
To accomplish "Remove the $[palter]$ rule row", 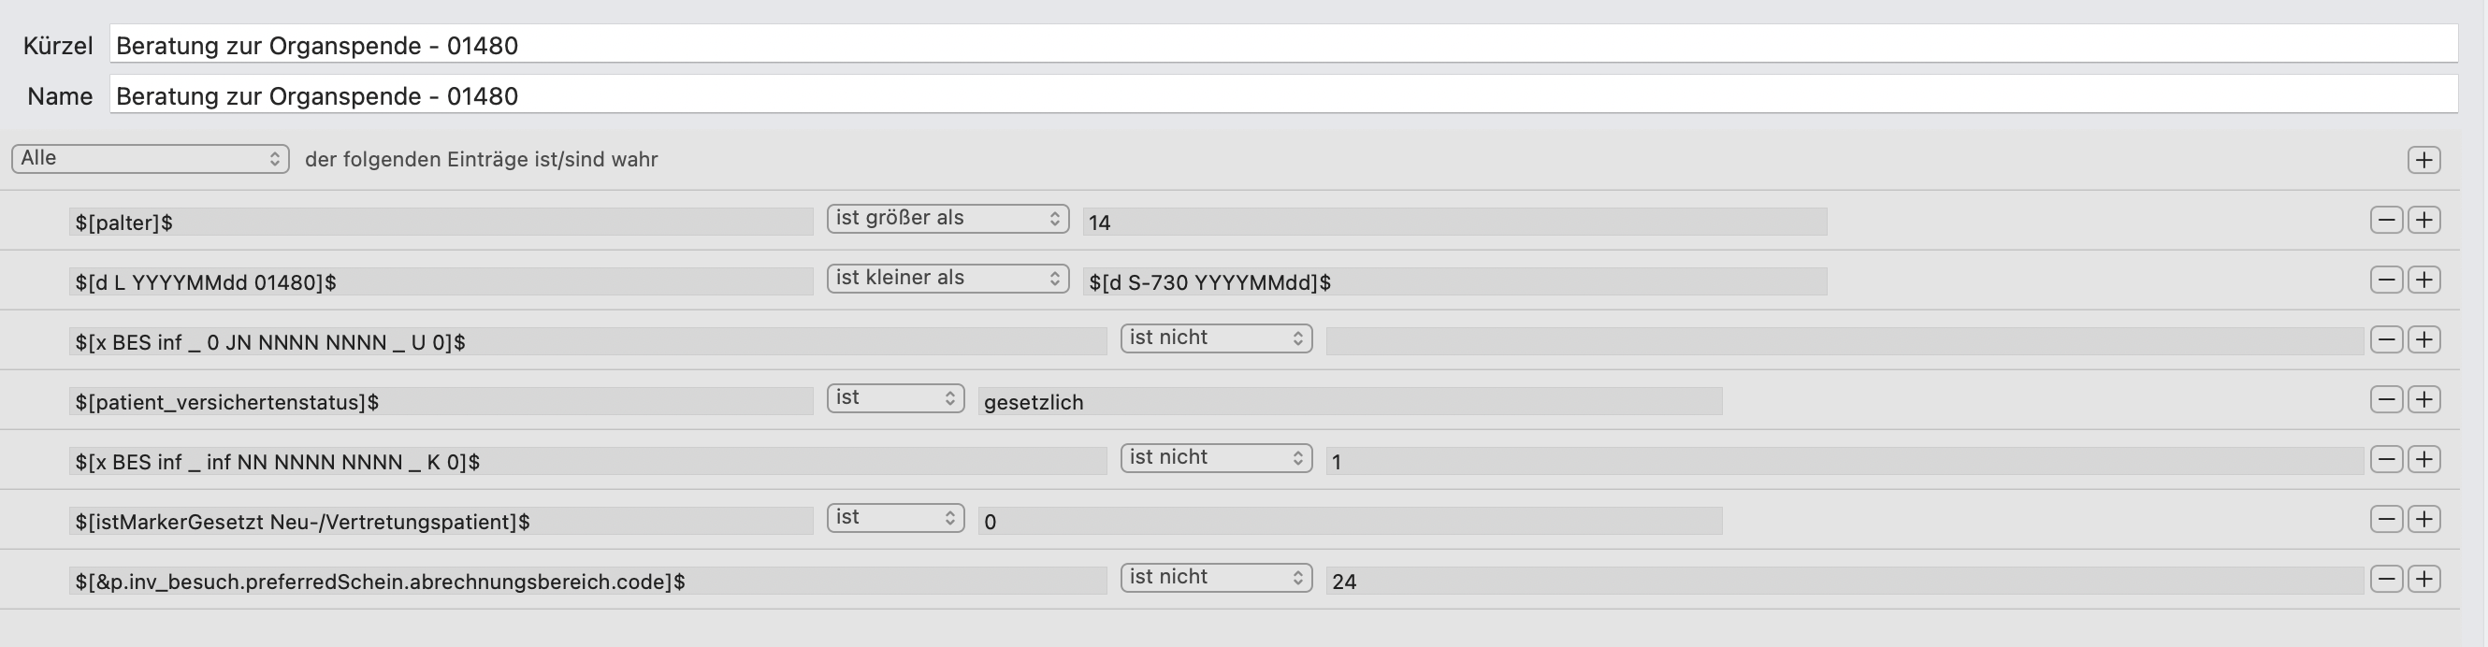I will coord(2386,220).
